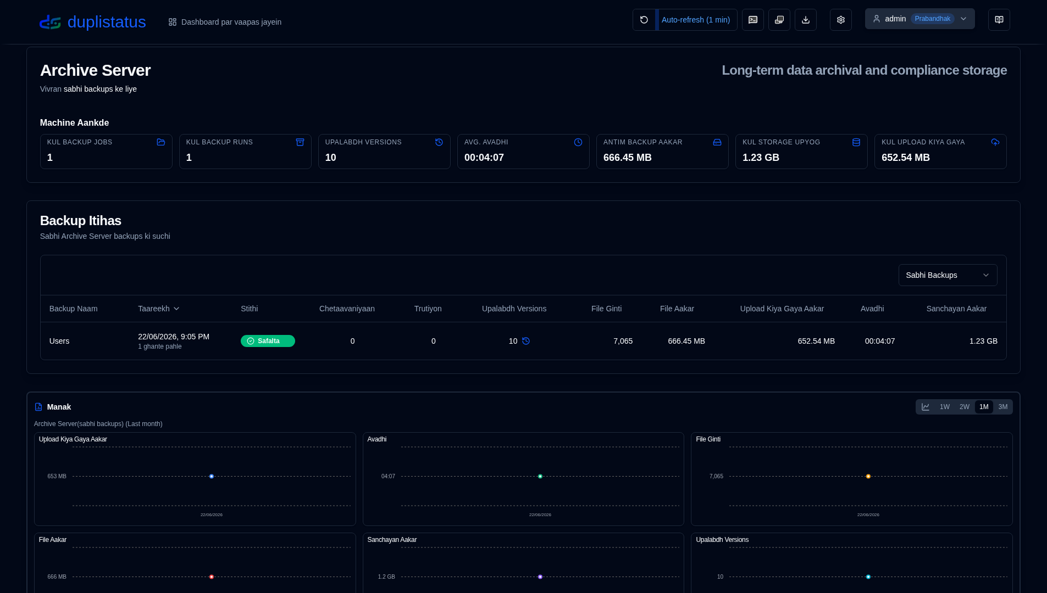Image resolution: width=1047 pixels, height=593 pixels.
Task: Select the 1W time range
Action: pos(945,407)
